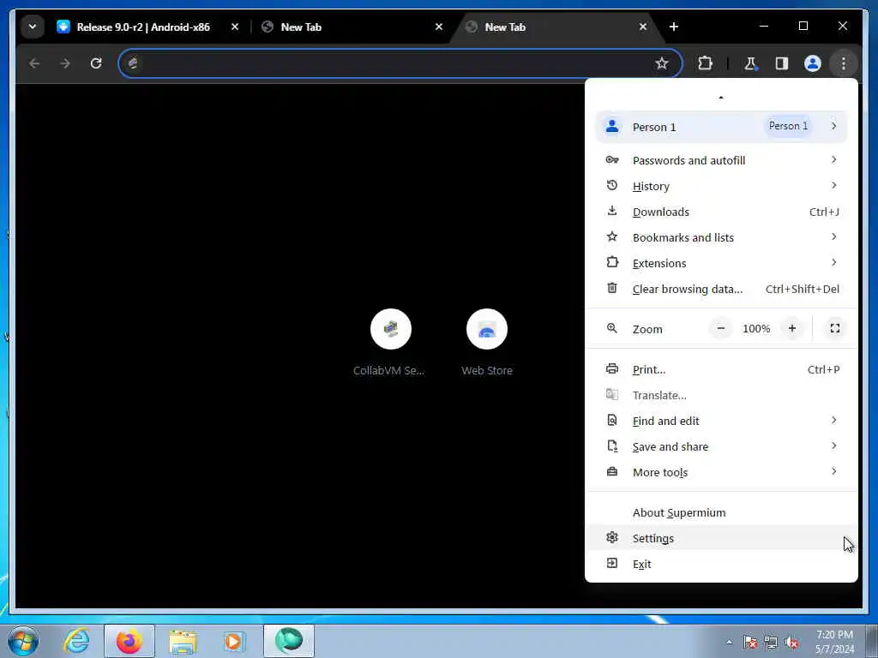The height and width of the screenshot is (658, 878).
Task: Open a new tab with plus button
Action: [x=674, y=27]
